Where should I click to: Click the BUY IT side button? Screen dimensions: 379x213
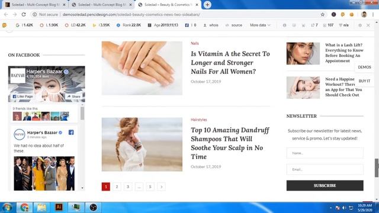(x=364, y=81)
